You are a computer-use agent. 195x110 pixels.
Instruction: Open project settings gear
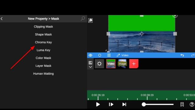99,64
